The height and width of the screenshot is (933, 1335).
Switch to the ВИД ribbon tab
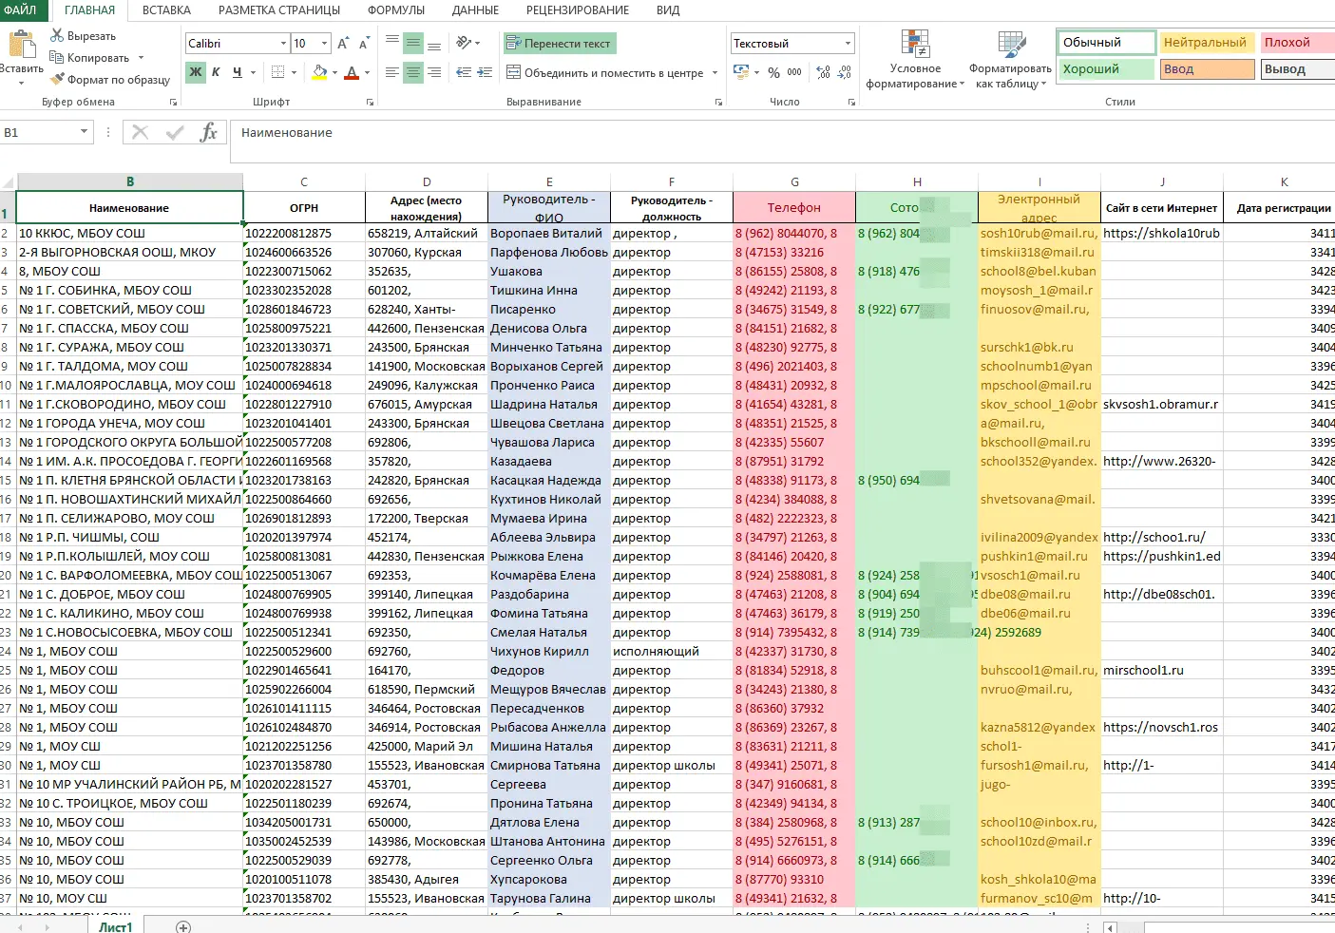click(668, 10)
